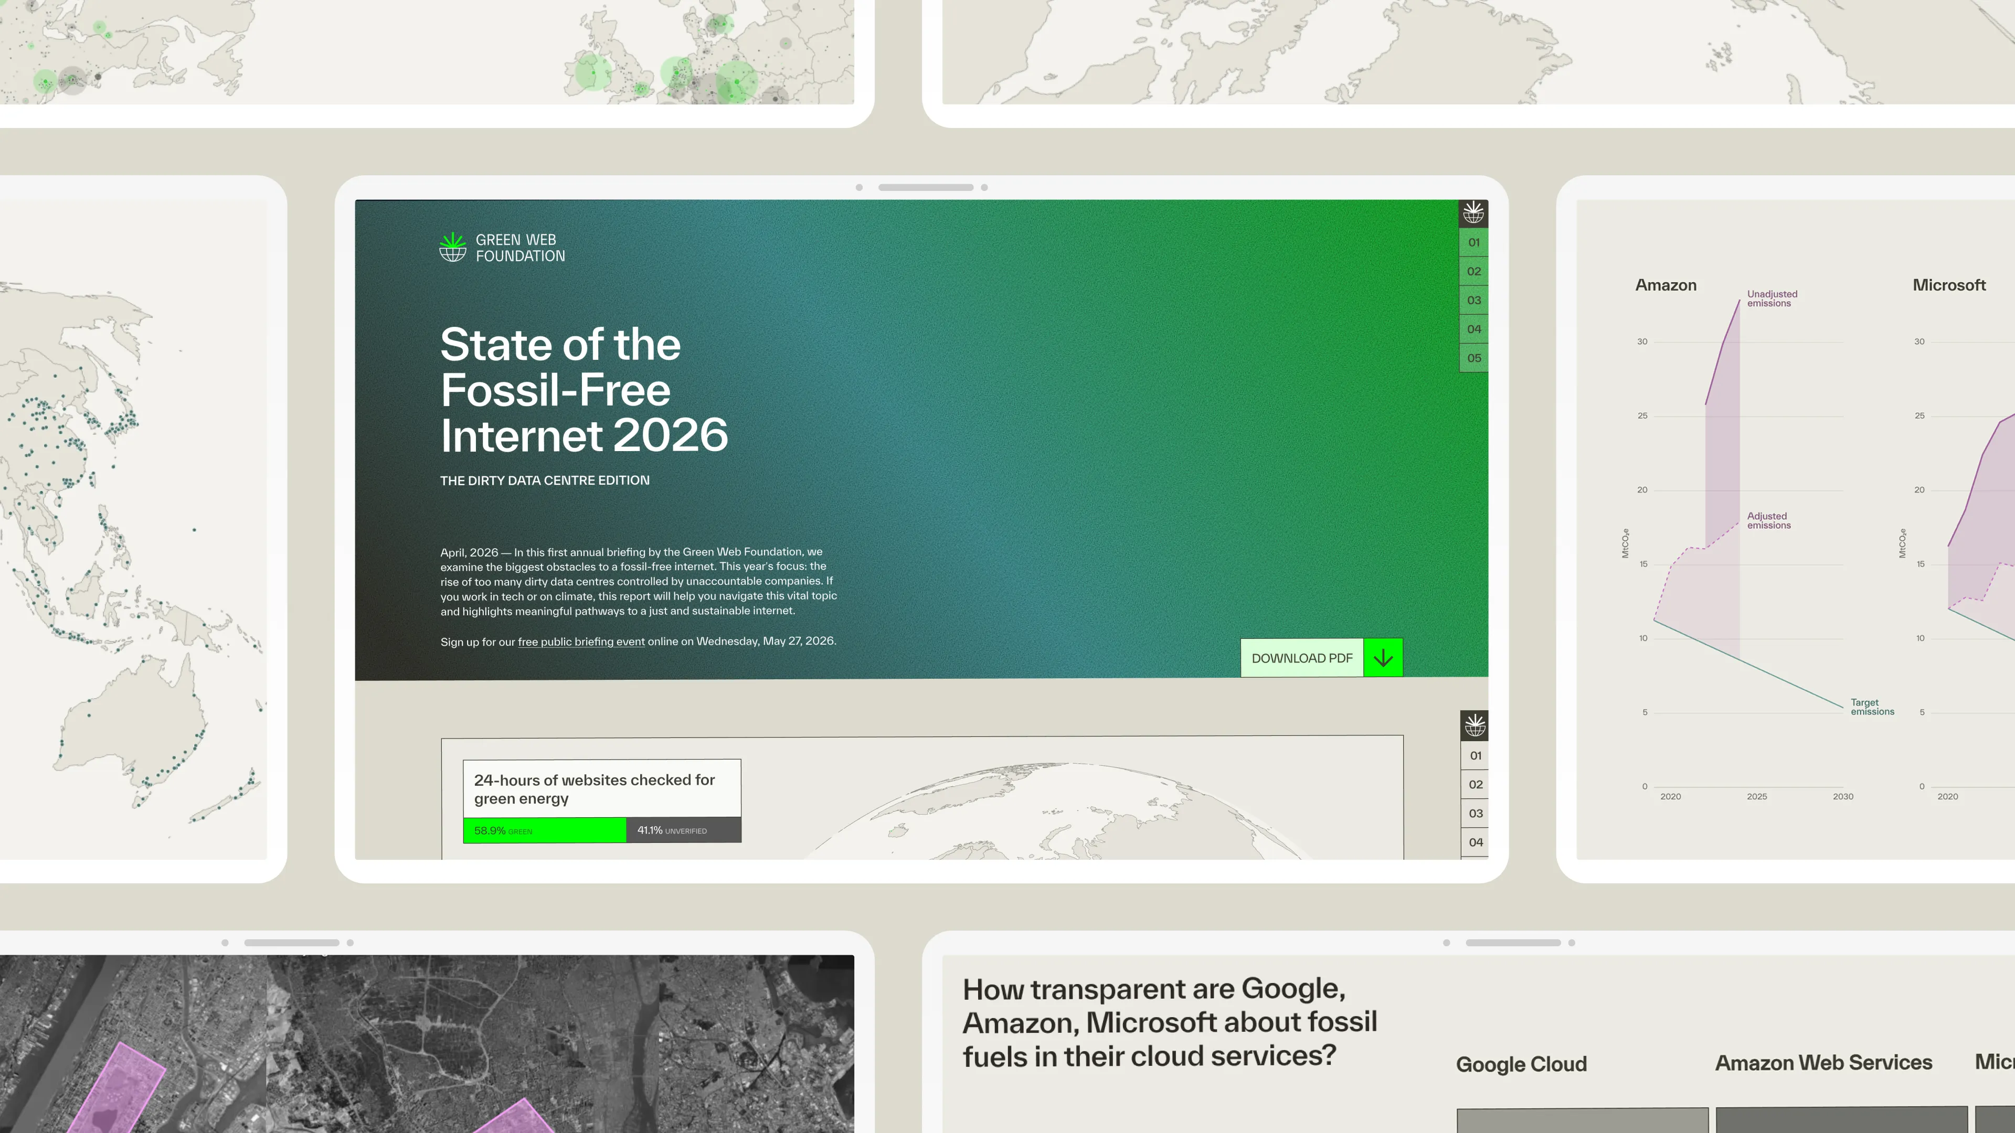Jump to section 04 in green nav

pos(1473,329)
